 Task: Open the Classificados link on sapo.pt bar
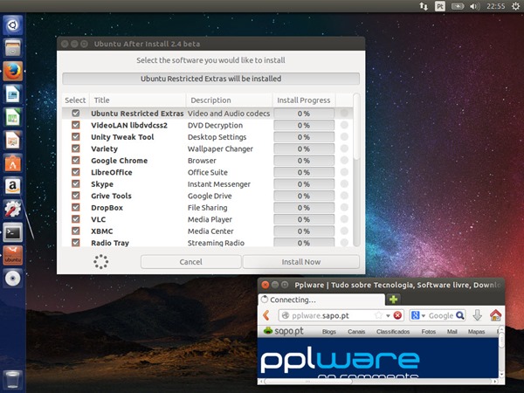pyautogui.click(x=393, y=332)
